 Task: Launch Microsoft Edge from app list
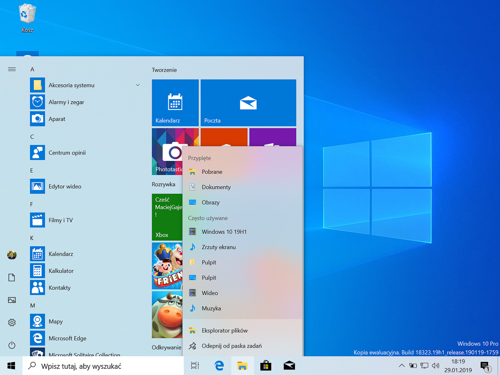click(x=85, y=338)
